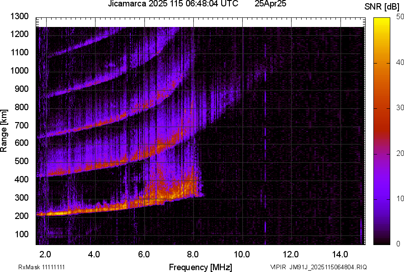
Task: Click the range tick label '800'
Action: tap(21, 107)
